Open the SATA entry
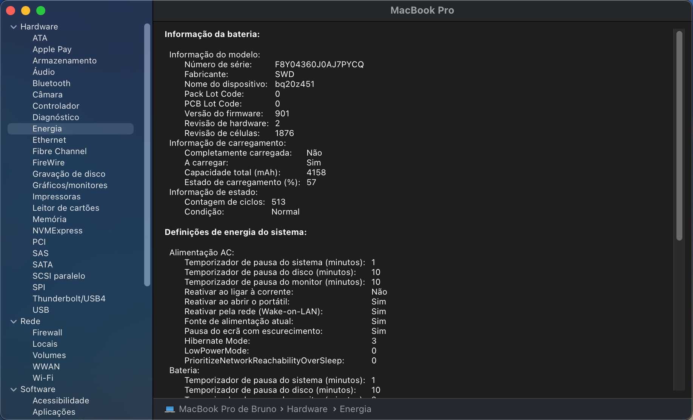 43,265
